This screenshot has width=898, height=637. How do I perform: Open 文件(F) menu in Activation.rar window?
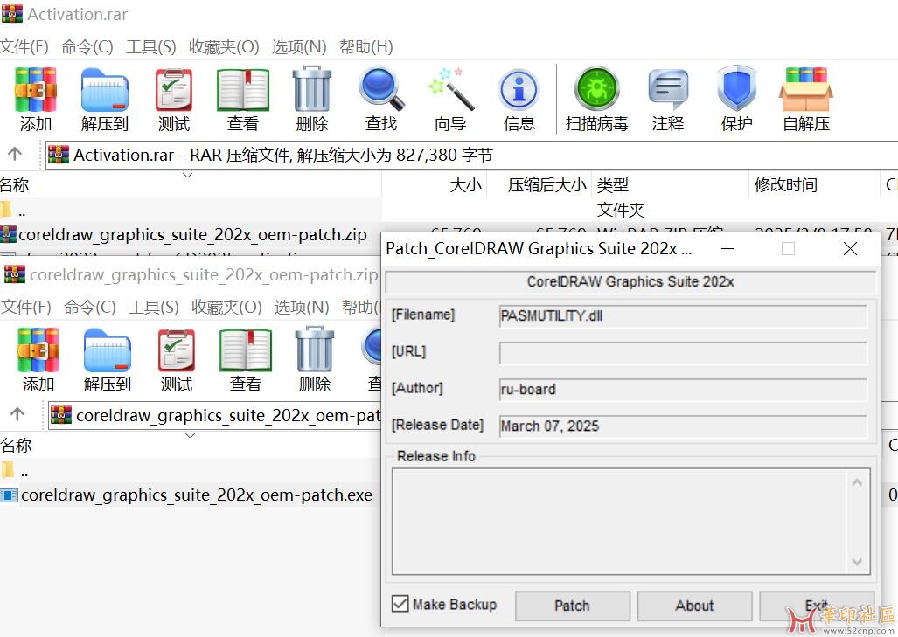[x=24, y=46]
